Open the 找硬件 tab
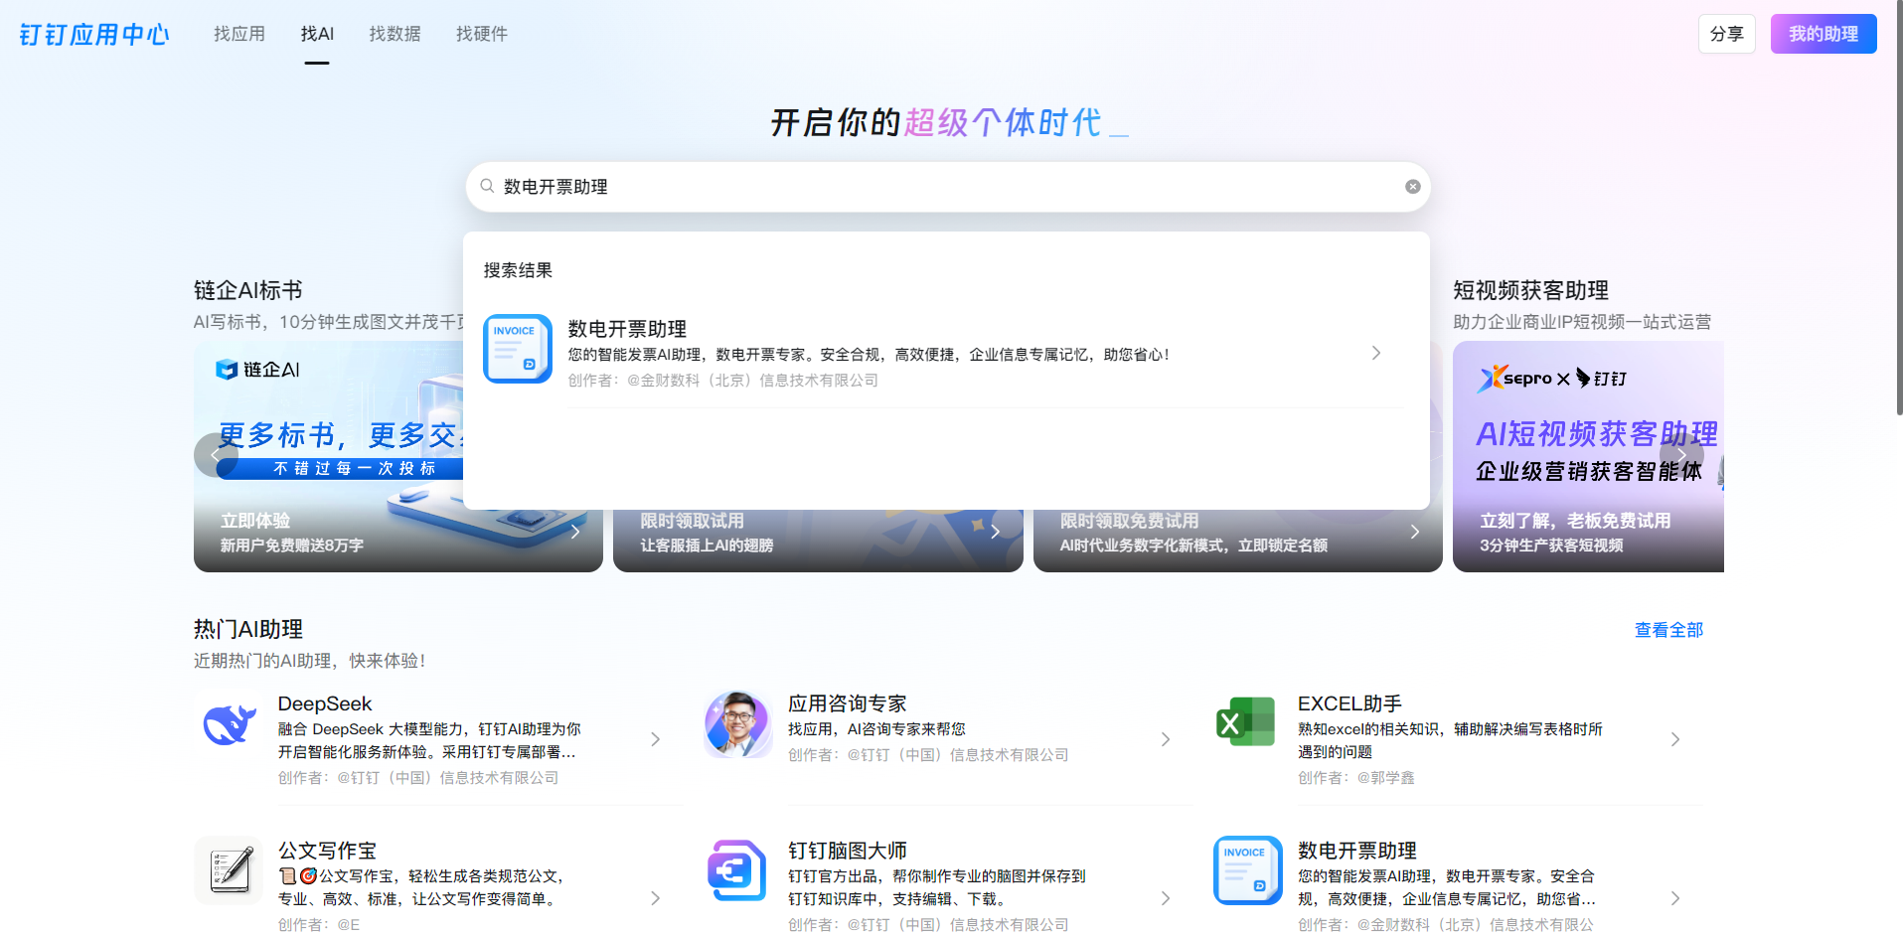 (x=482, y=34)
